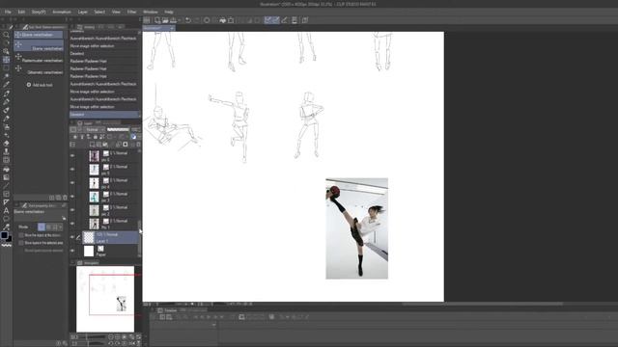
Task: Open the Layer menu
Action: (83, 12)
